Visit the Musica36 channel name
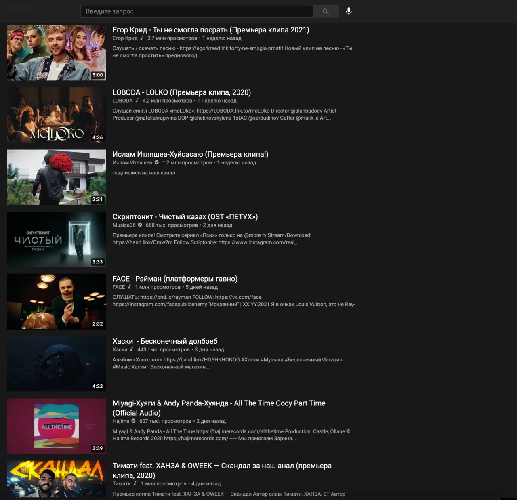This screenshot has height=500, width=517. pos(124,225)
